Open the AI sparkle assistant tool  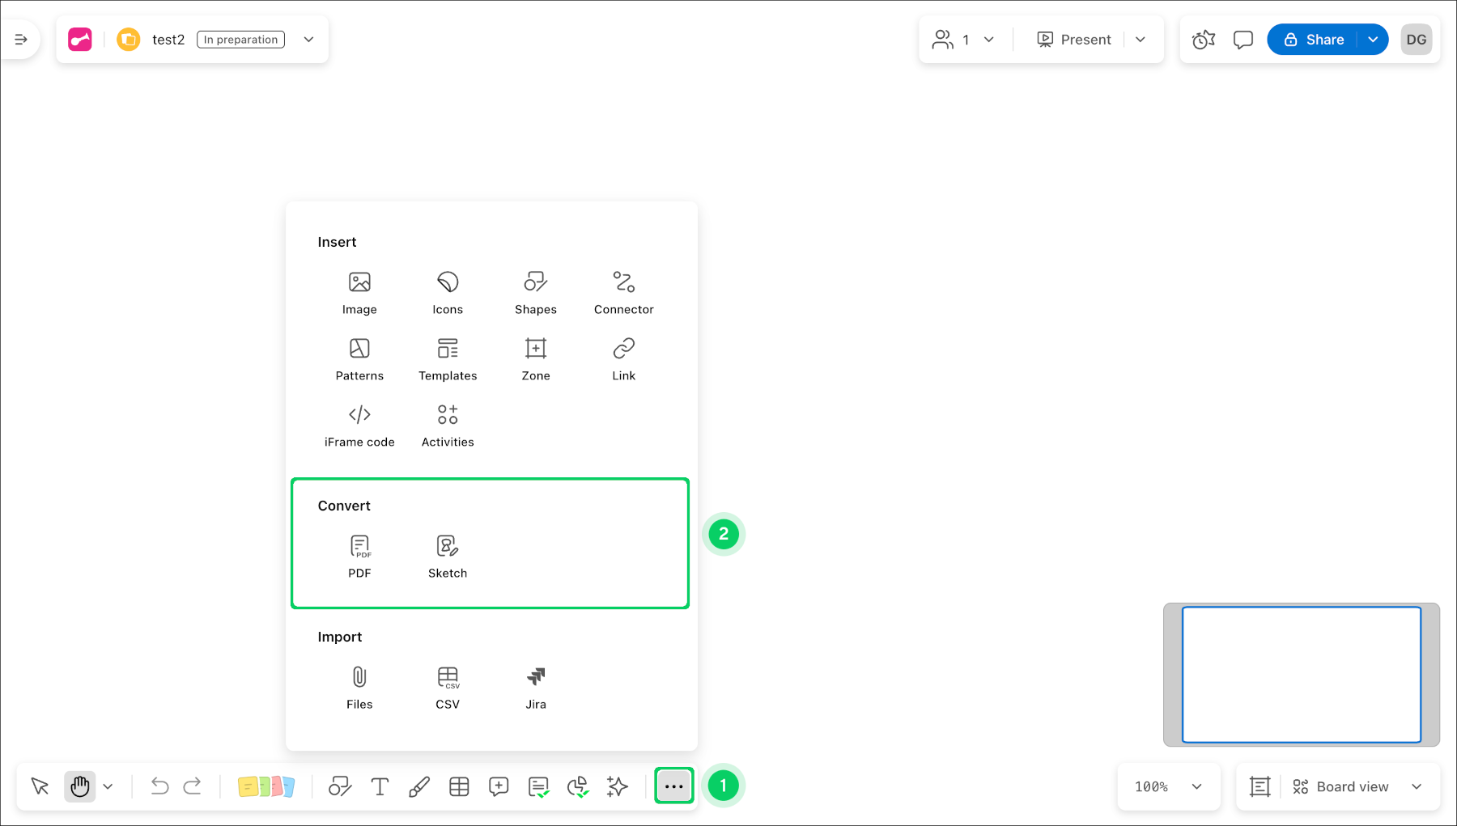(617, 786)
